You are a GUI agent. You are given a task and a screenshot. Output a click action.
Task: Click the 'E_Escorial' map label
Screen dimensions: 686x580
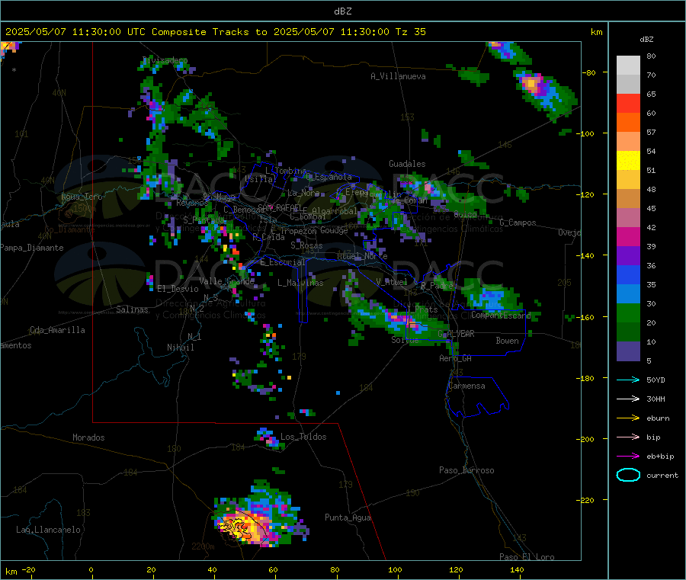point(283,262)
